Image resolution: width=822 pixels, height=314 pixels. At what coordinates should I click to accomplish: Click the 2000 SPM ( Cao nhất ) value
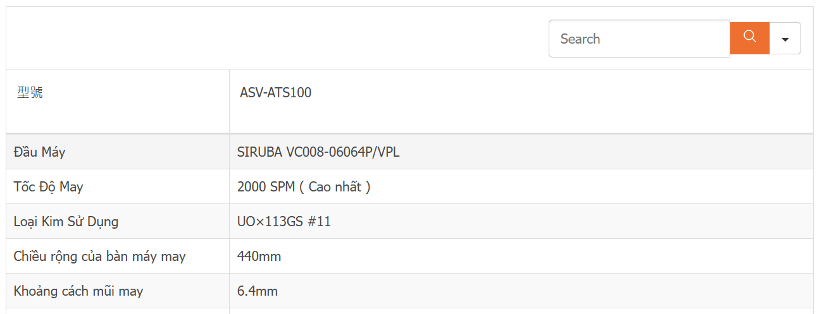(304, 187)
